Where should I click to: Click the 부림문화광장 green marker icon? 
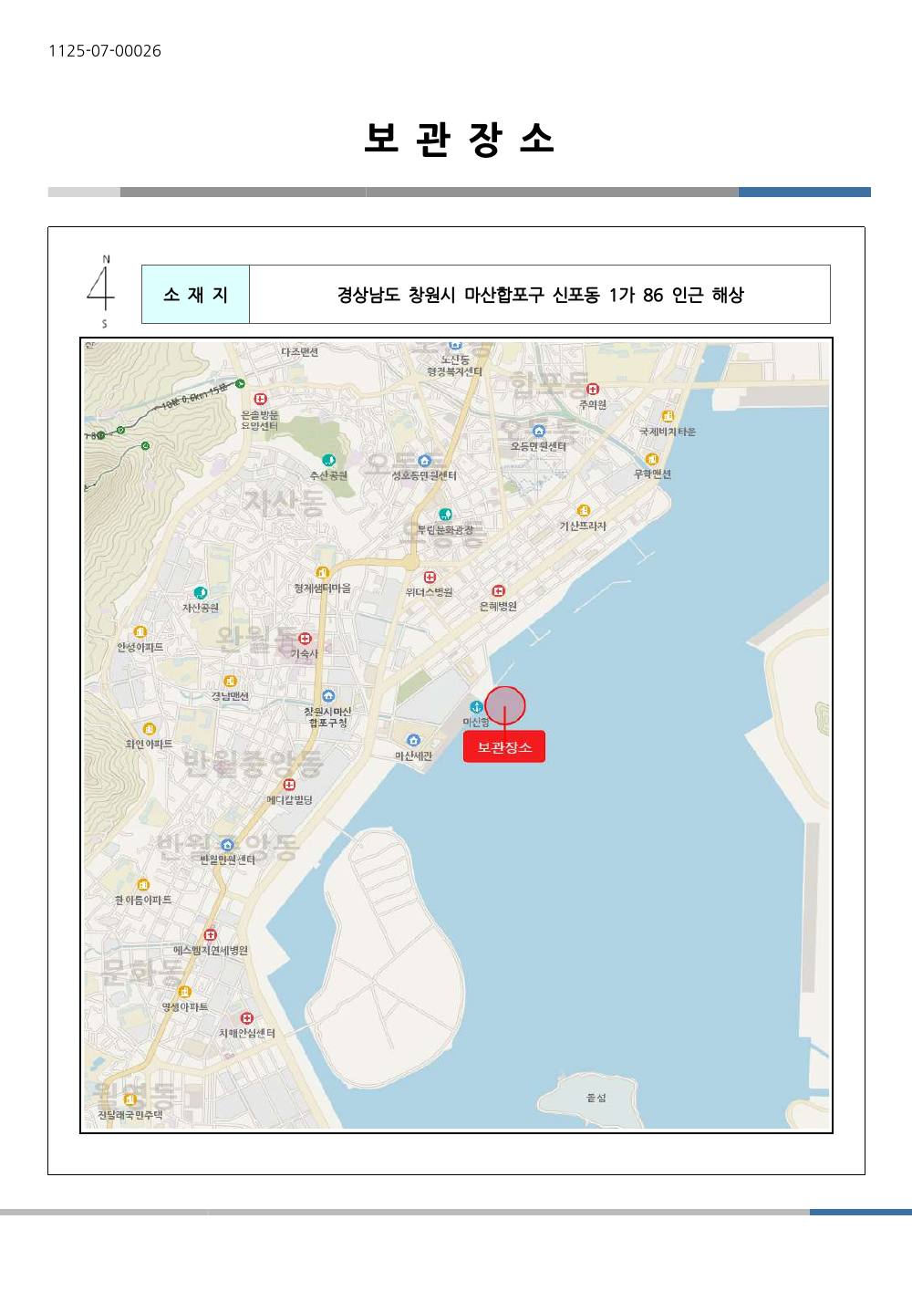click(445, 515)
